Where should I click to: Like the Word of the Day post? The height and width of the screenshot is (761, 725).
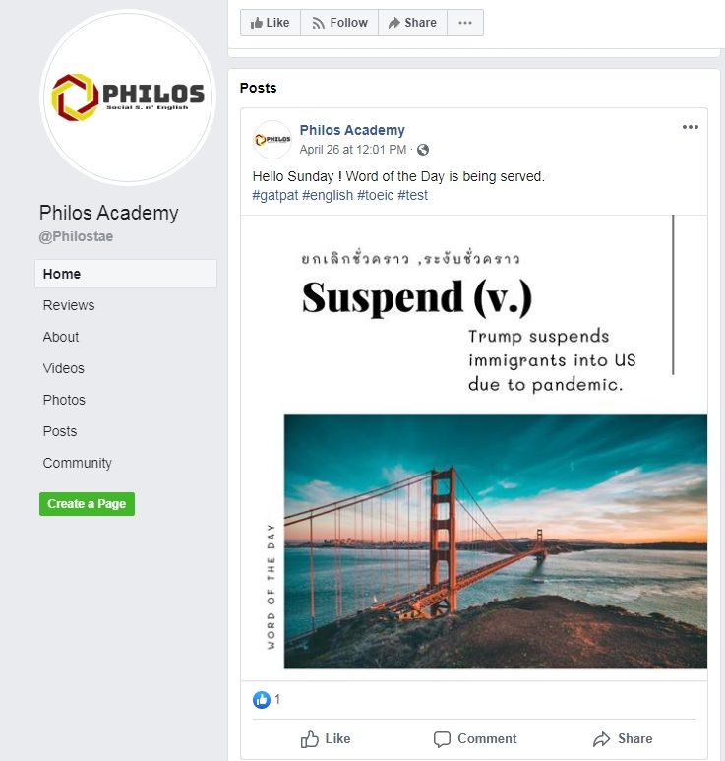pos(325,738)
